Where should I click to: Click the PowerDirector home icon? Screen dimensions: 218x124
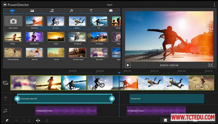pyautogui.click(x=5, y=5)
